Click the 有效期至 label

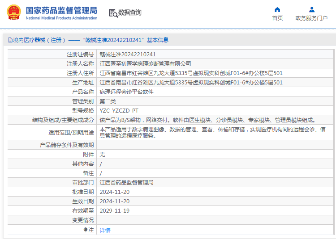[x=83, y=210]
